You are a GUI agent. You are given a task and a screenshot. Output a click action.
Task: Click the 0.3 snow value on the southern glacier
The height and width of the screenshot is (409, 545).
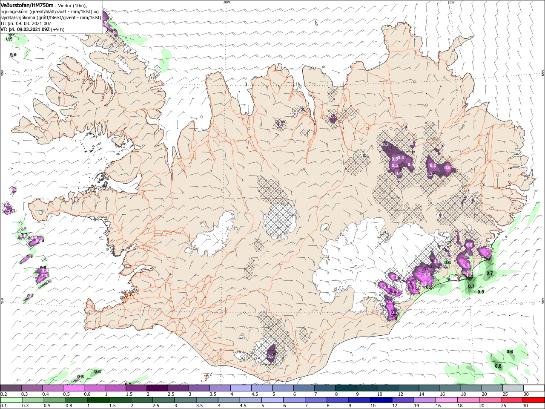(x=270, y=356)
